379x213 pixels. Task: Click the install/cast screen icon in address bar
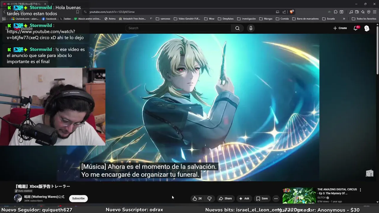[277, 12]
